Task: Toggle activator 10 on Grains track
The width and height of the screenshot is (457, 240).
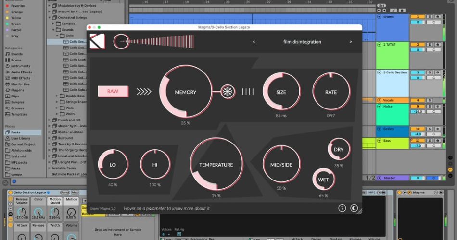Action: [x=418, y=129]
